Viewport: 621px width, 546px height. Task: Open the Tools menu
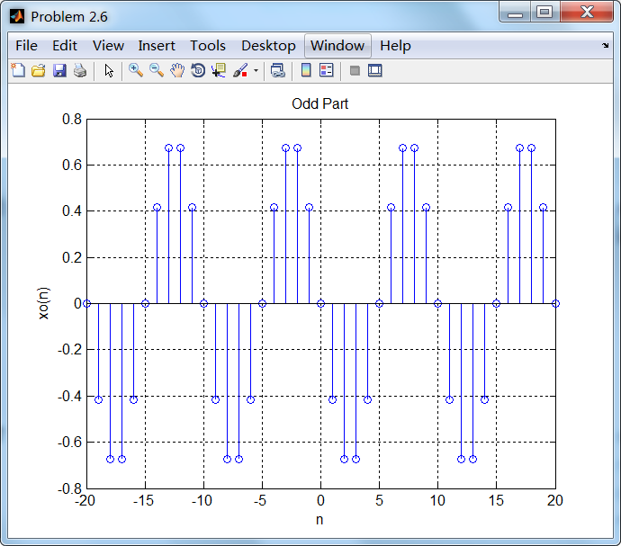[208, 46]
